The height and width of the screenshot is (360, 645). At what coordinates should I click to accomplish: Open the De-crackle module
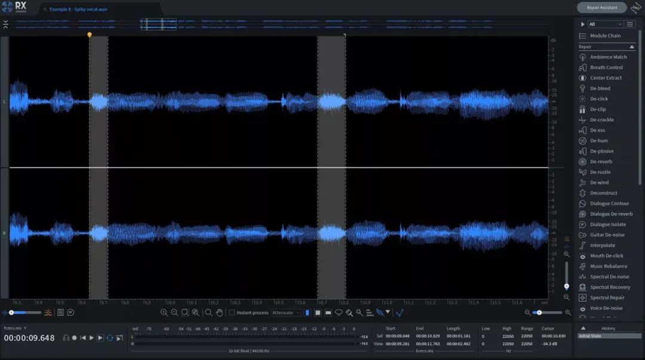tap(597, 120)
